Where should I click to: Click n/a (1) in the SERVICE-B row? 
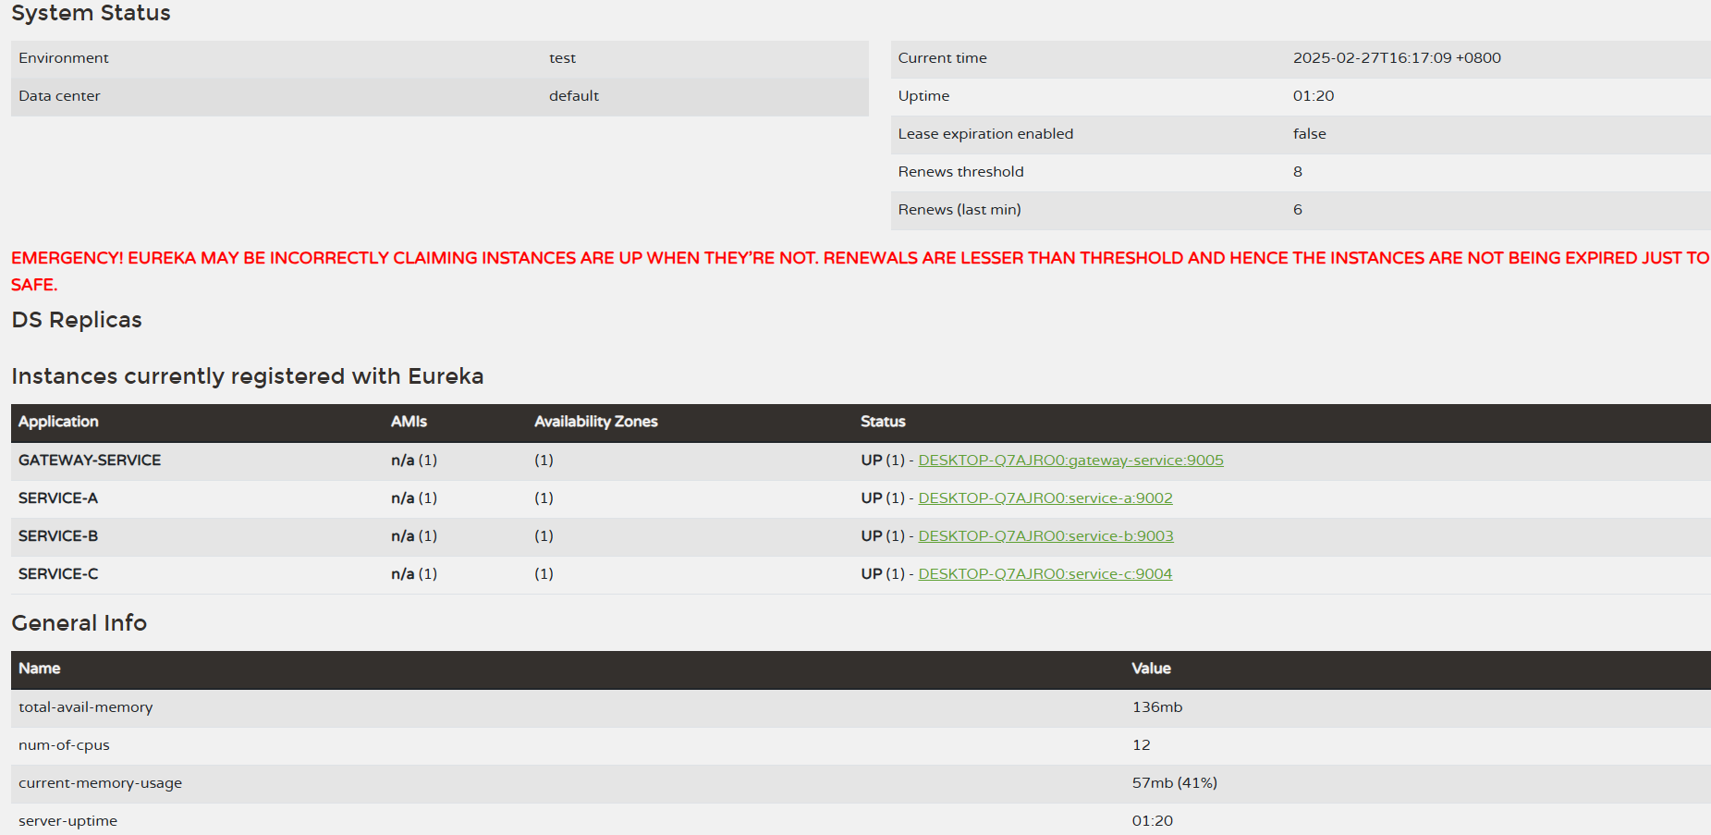pyautogui.click(x=414, y=536)
